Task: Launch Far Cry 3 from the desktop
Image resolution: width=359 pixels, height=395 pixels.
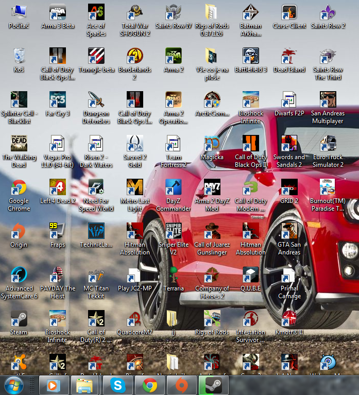Action: point(58,100)
